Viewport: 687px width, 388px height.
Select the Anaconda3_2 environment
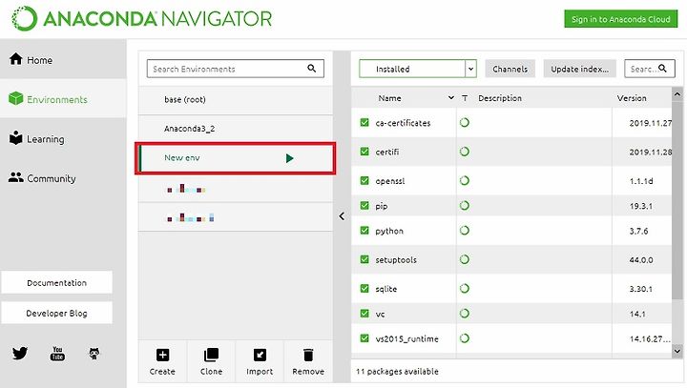click(236, 129)
